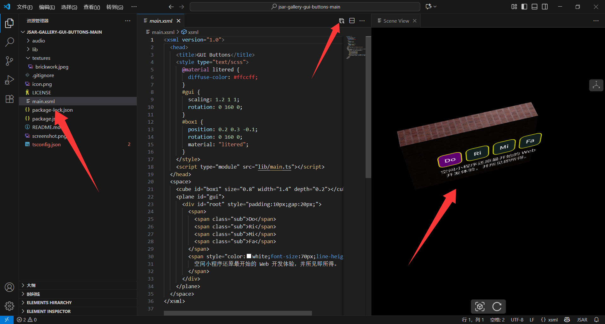
Task: Close the main.xsml tab
Action: click(178, 21)
